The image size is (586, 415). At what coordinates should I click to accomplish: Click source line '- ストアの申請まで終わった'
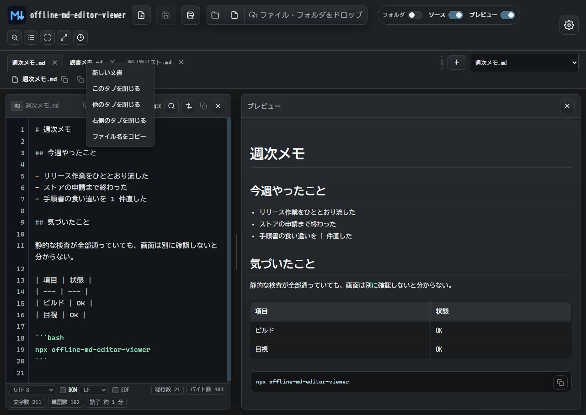(81, 188)
